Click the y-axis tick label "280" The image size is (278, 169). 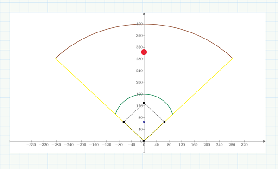pyautogui.click(x=139, y=59)
